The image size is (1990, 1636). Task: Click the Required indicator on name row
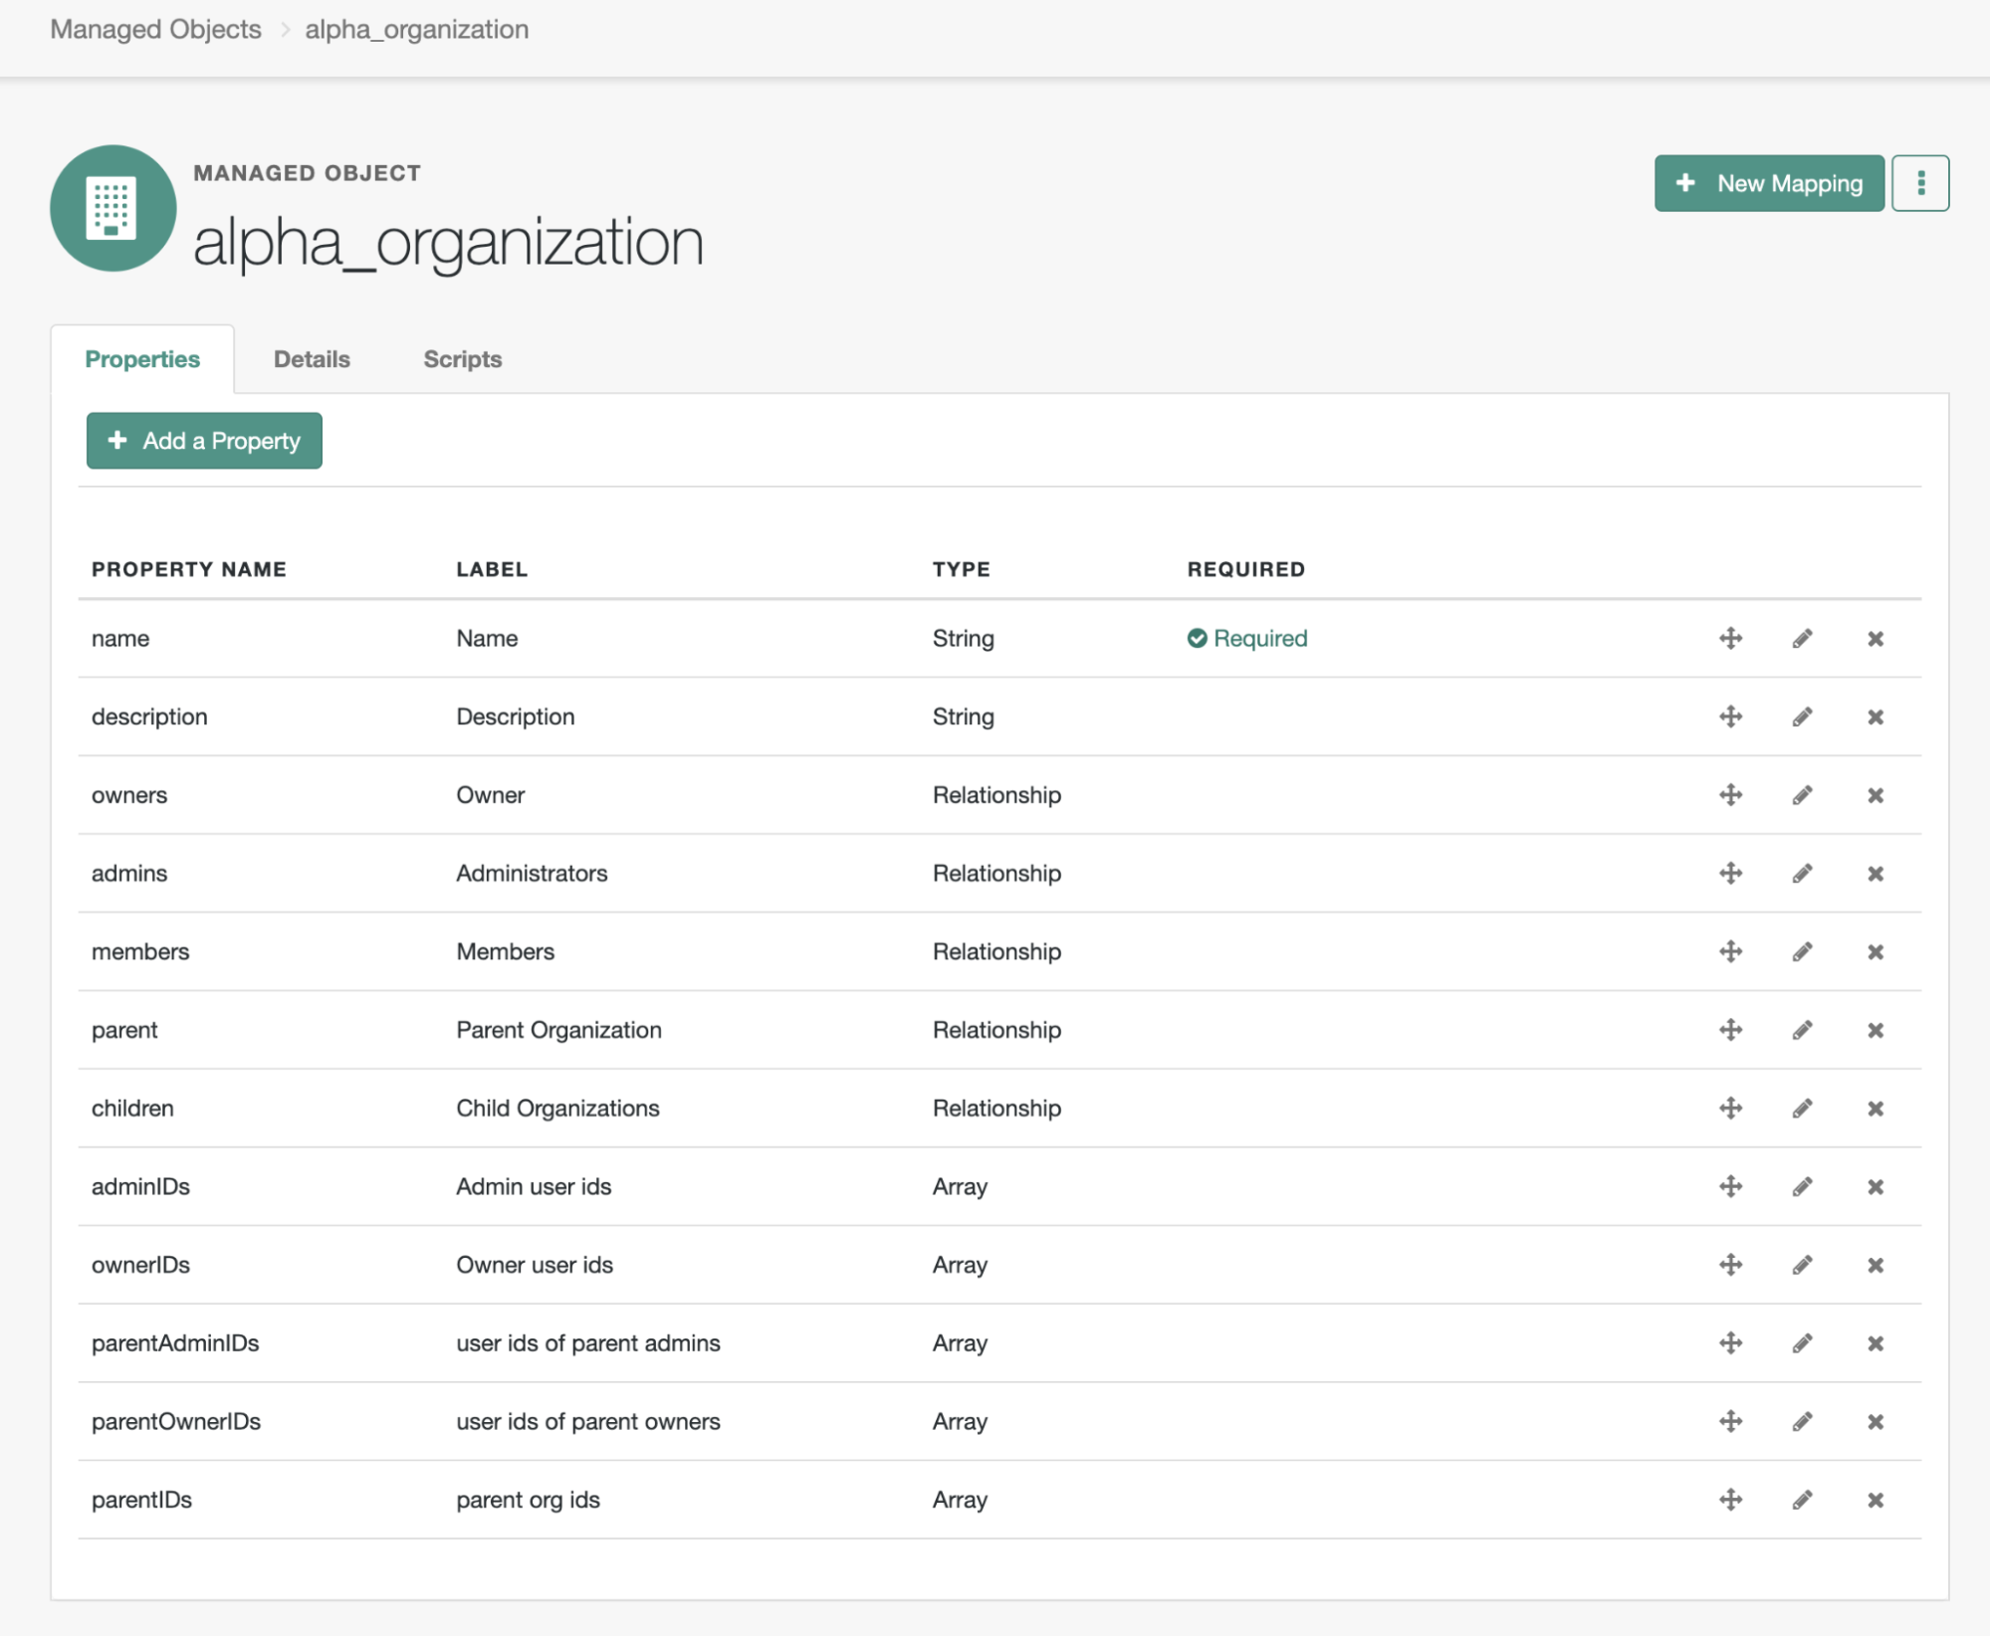pos(1247,638)
